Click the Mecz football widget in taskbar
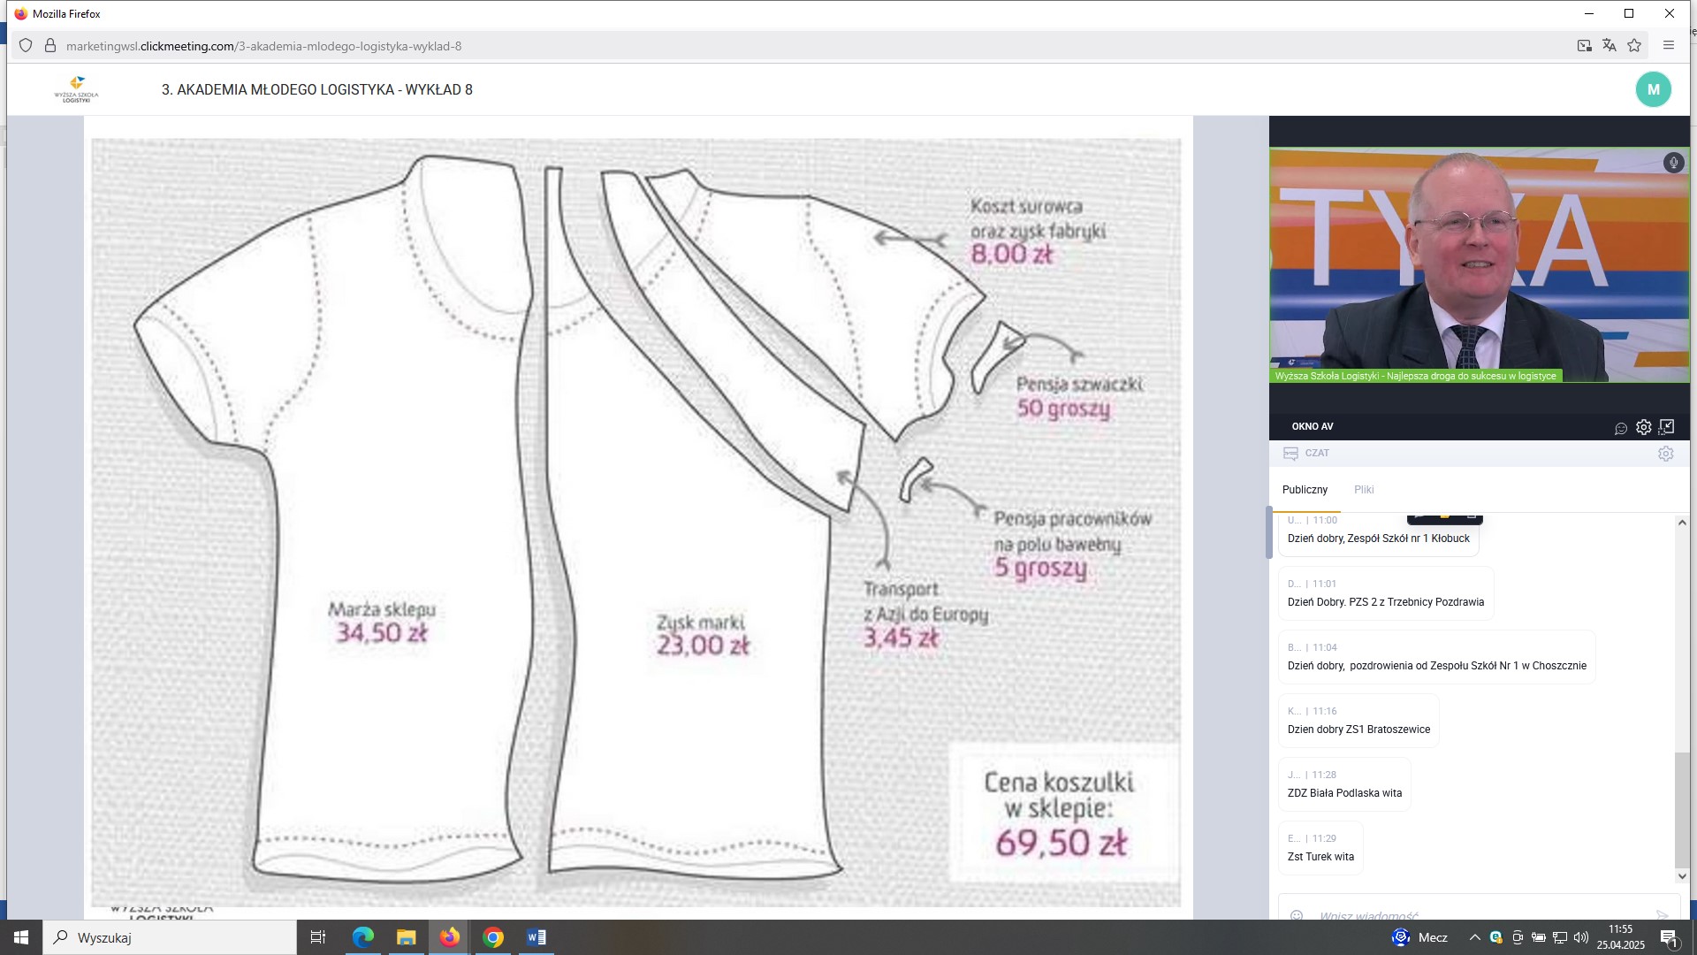The width and height of the screenshot is (1697, 955). [x=1419, y=937]
